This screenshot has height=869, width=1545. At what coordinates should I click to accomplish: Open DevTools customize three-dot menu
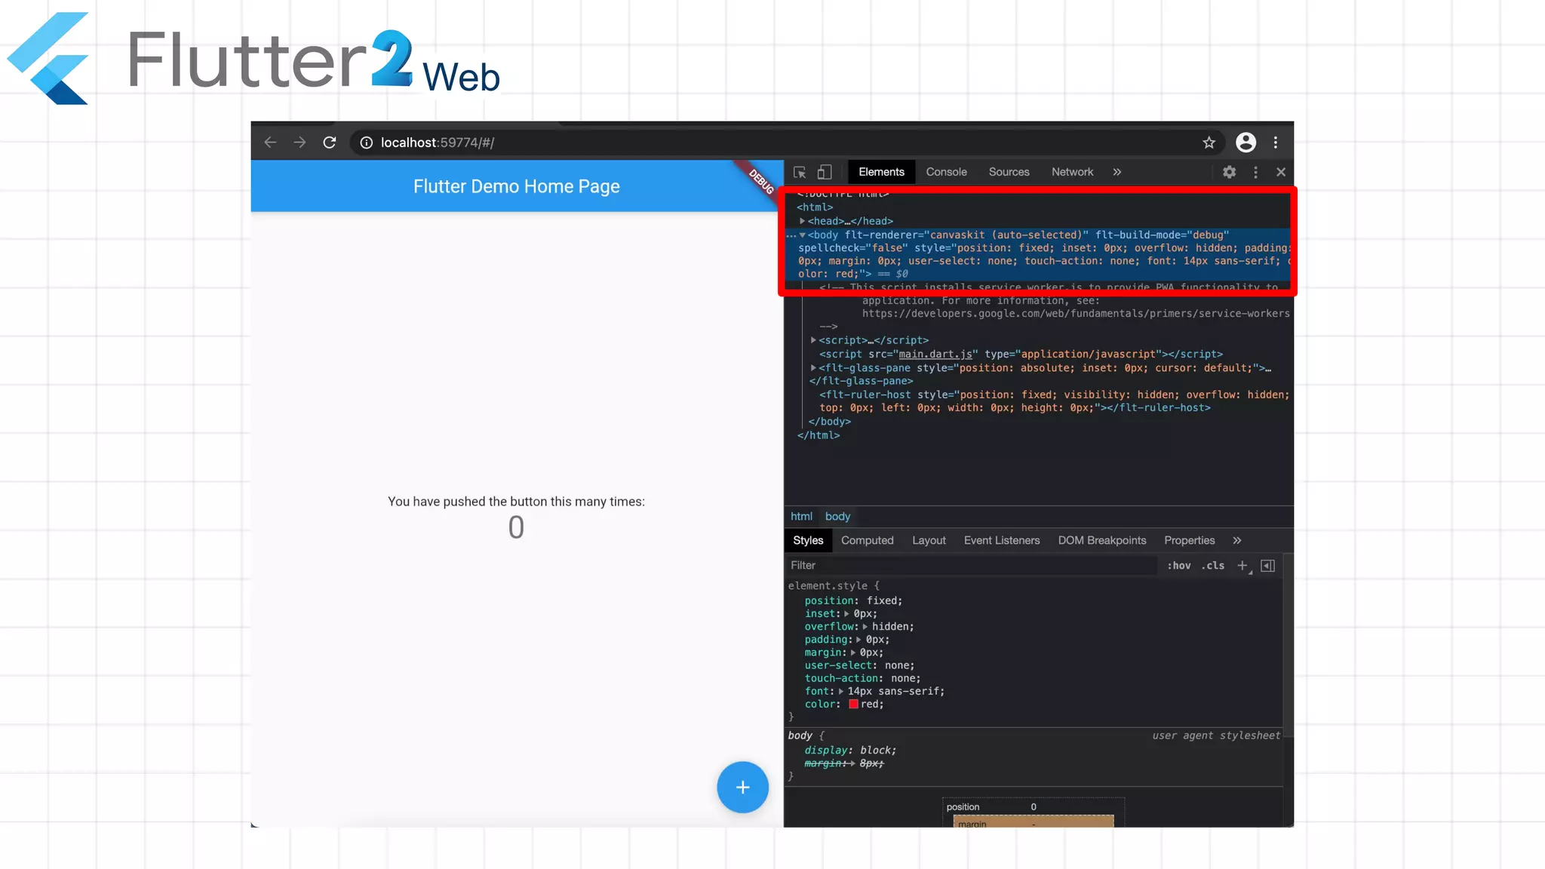click(x=1255, y=172)
